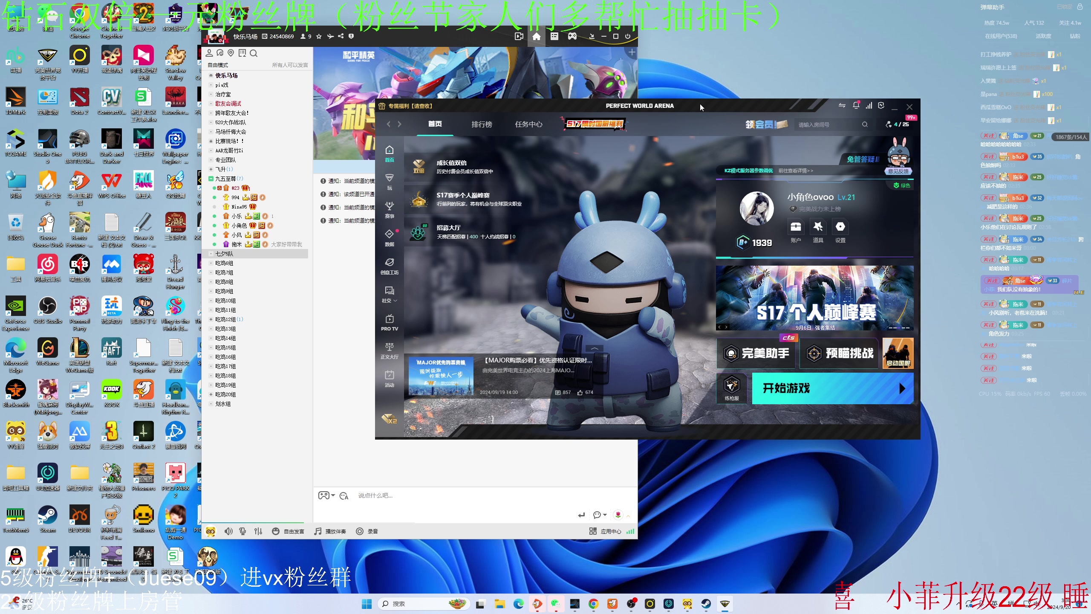Expand the 吃鸡12组 channel node

coord(211,319)
